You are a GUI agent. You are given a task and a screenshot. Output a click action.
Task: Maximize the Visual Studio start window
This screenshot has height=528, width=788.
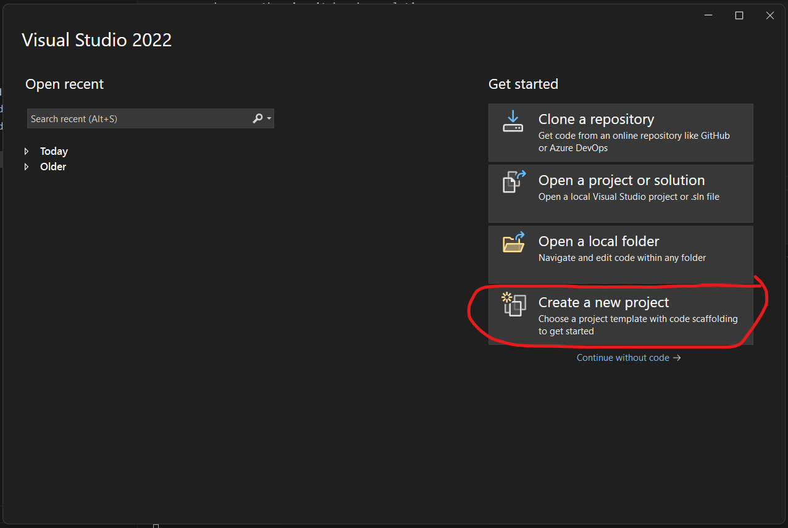[x=739, y=15]
